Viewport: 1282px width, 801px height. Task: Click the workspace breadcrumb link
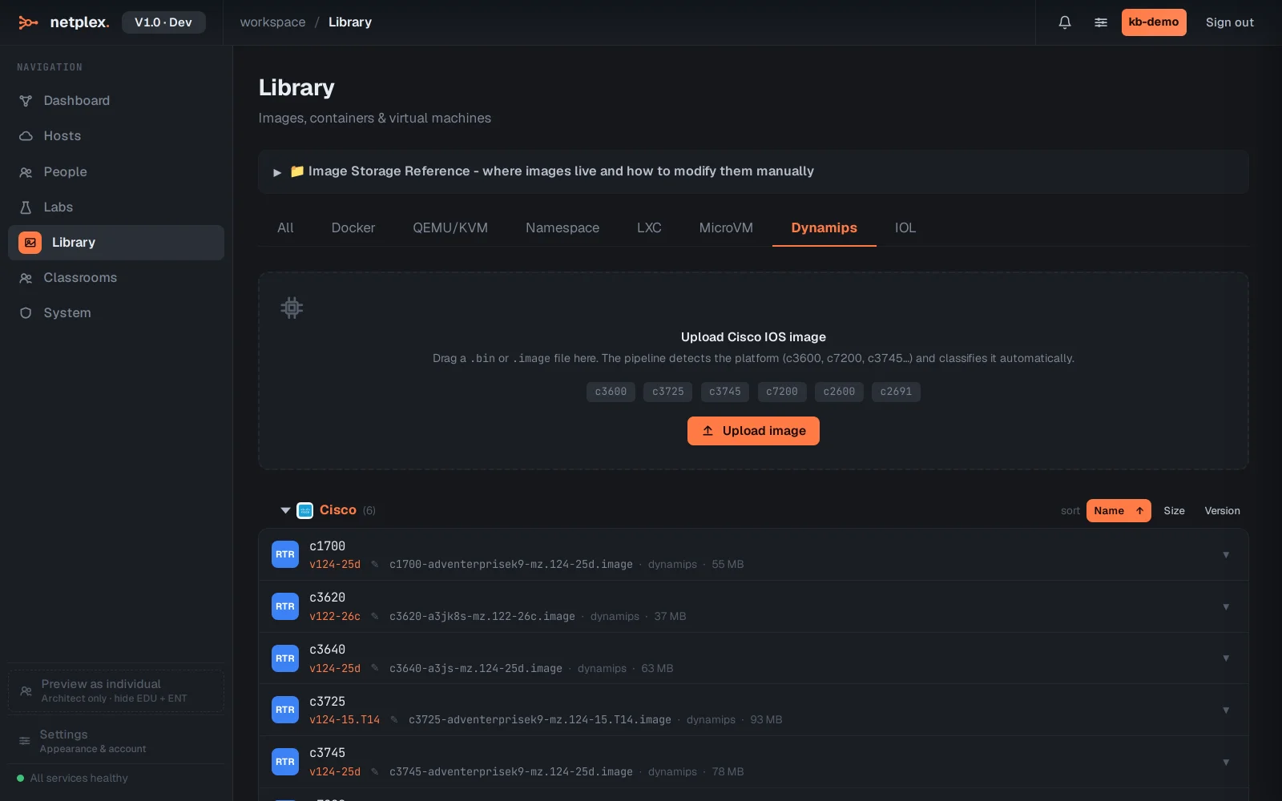click(x=272, y=22)
